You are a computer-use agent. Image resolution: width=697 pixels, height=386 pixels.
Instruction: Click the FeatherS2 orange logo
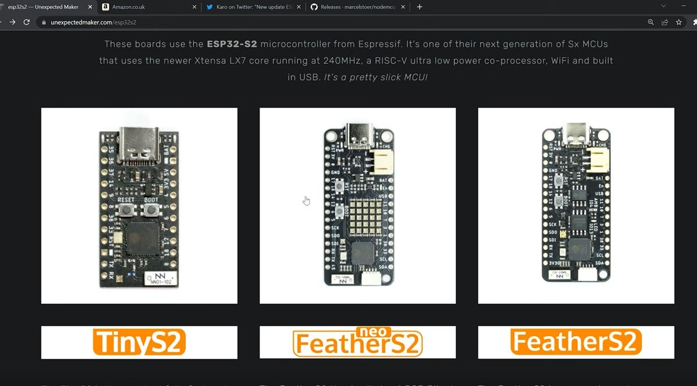tap(576, 342)
